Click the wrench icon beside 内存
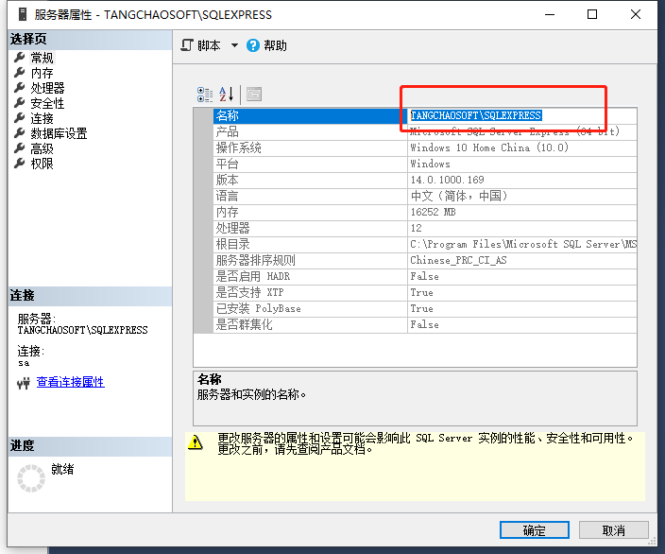 tap(20, 73)
